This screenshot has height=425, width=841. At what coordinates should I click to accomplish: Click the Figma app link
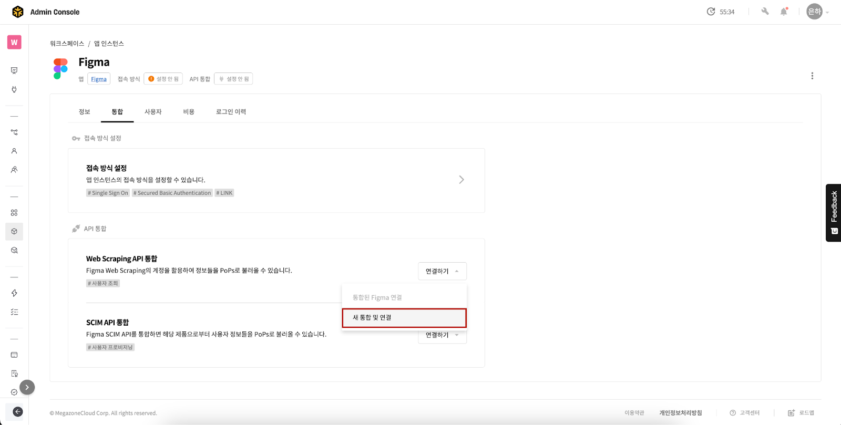click(x=99, y=79)
